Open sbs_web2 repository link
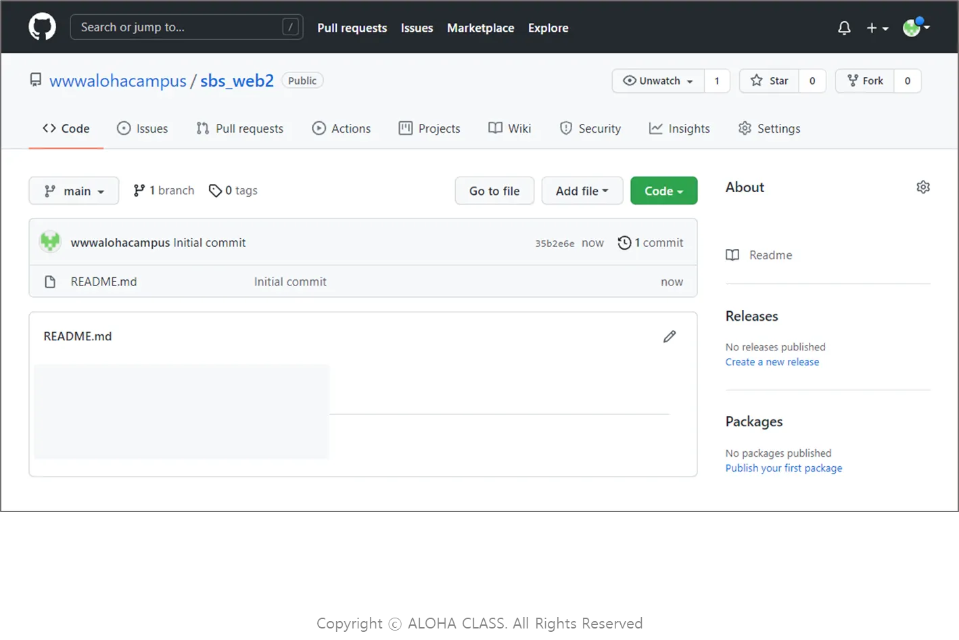This screenshot has width=959, height=640. (237, 81)
